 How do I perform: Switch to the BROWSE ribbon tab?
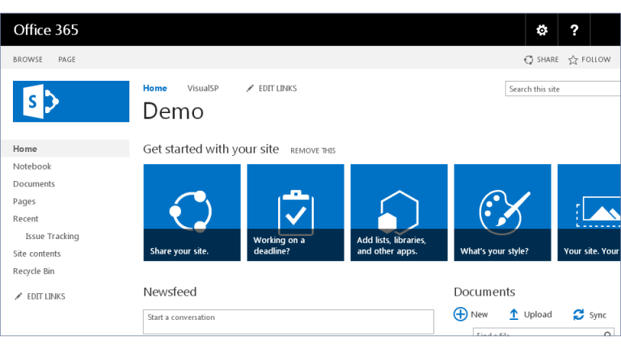[27, 60]
